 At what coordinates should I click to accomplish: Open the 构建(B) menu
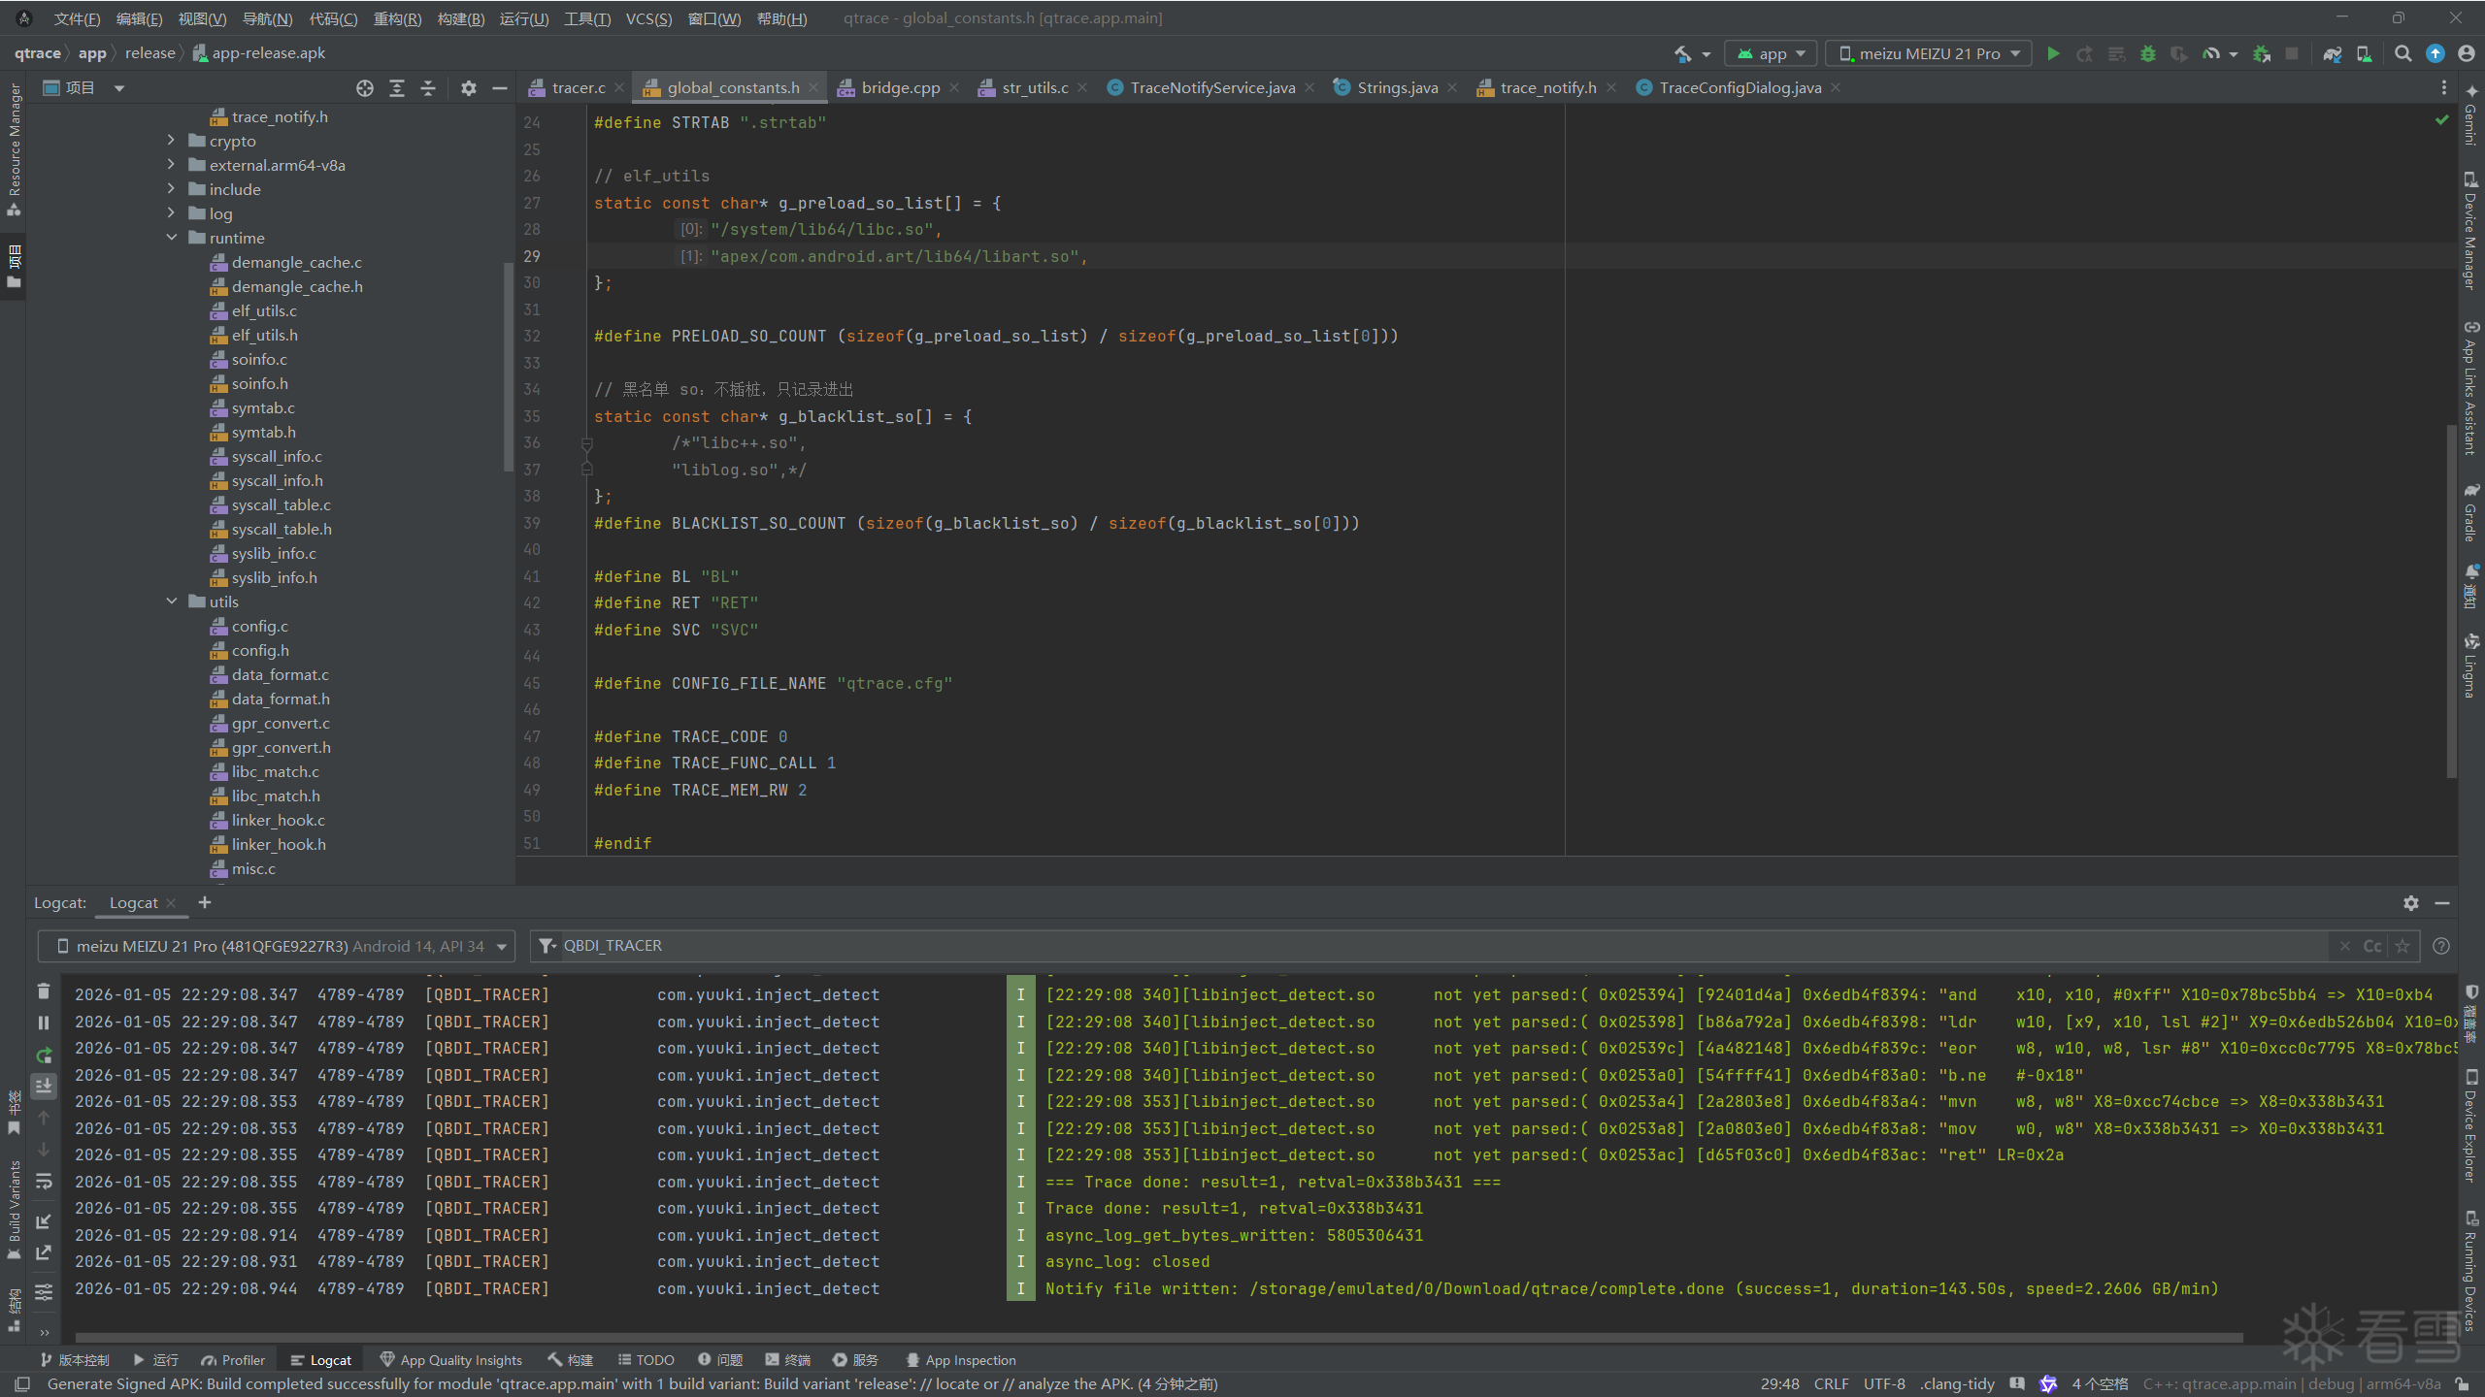pyautogui.click(x=460, y=18)
